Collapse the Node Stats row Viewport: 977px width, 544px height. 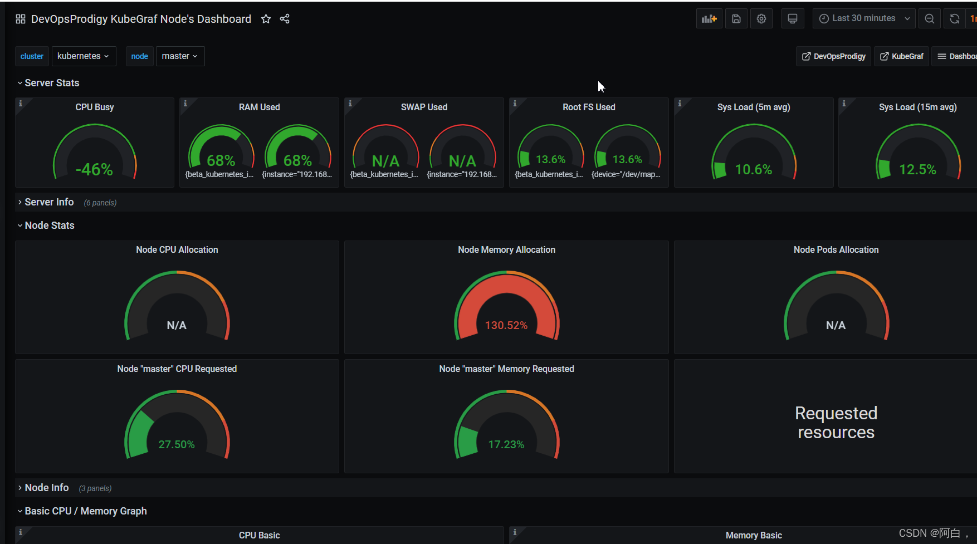[x=46, y=226]
